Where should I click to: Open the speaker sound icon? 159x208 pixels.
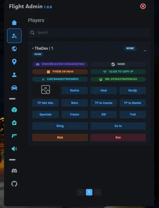(14, 149)
